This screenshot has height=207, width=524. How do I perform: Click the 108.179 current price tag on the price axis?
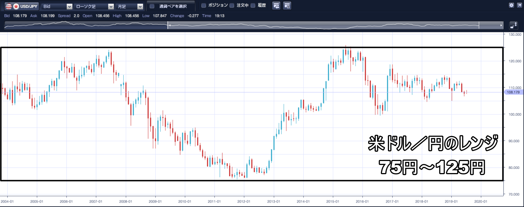pos(513,92)
